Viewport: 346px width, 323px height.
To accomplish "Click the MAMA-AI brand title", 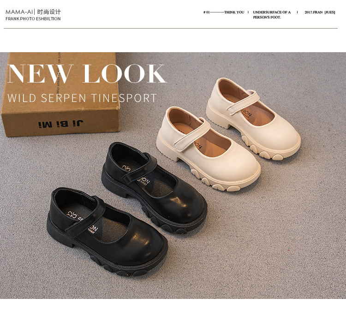I will [x=19, y=12].
